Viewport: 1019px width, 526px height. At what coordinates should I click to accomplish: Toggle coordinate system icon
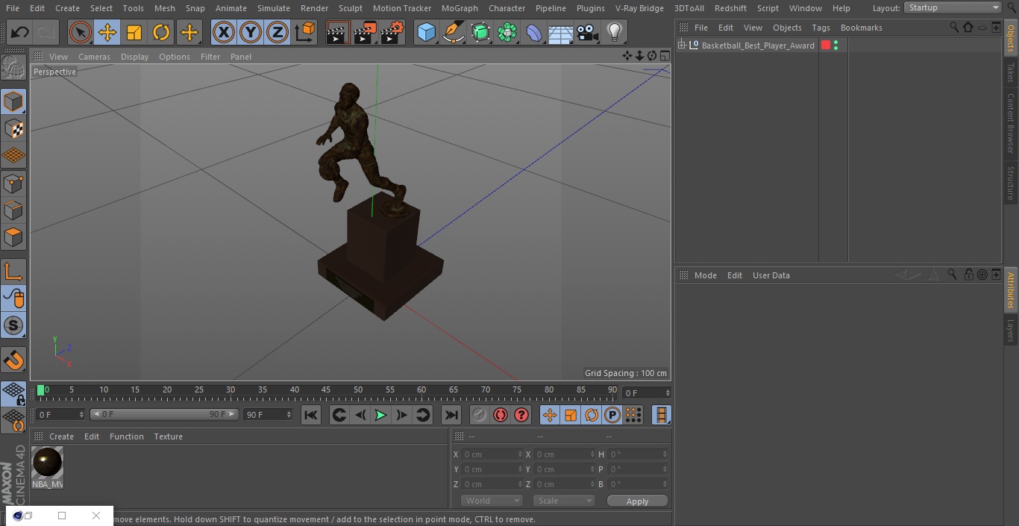tap(305, 32)
